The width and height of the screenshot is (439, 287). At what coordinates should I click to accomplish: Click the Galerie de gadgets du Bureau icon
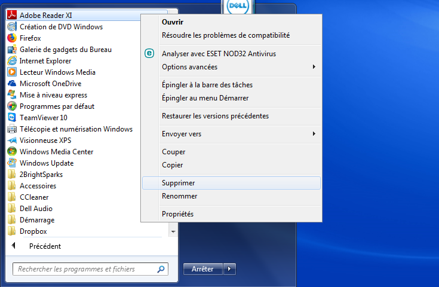[12, 49]
